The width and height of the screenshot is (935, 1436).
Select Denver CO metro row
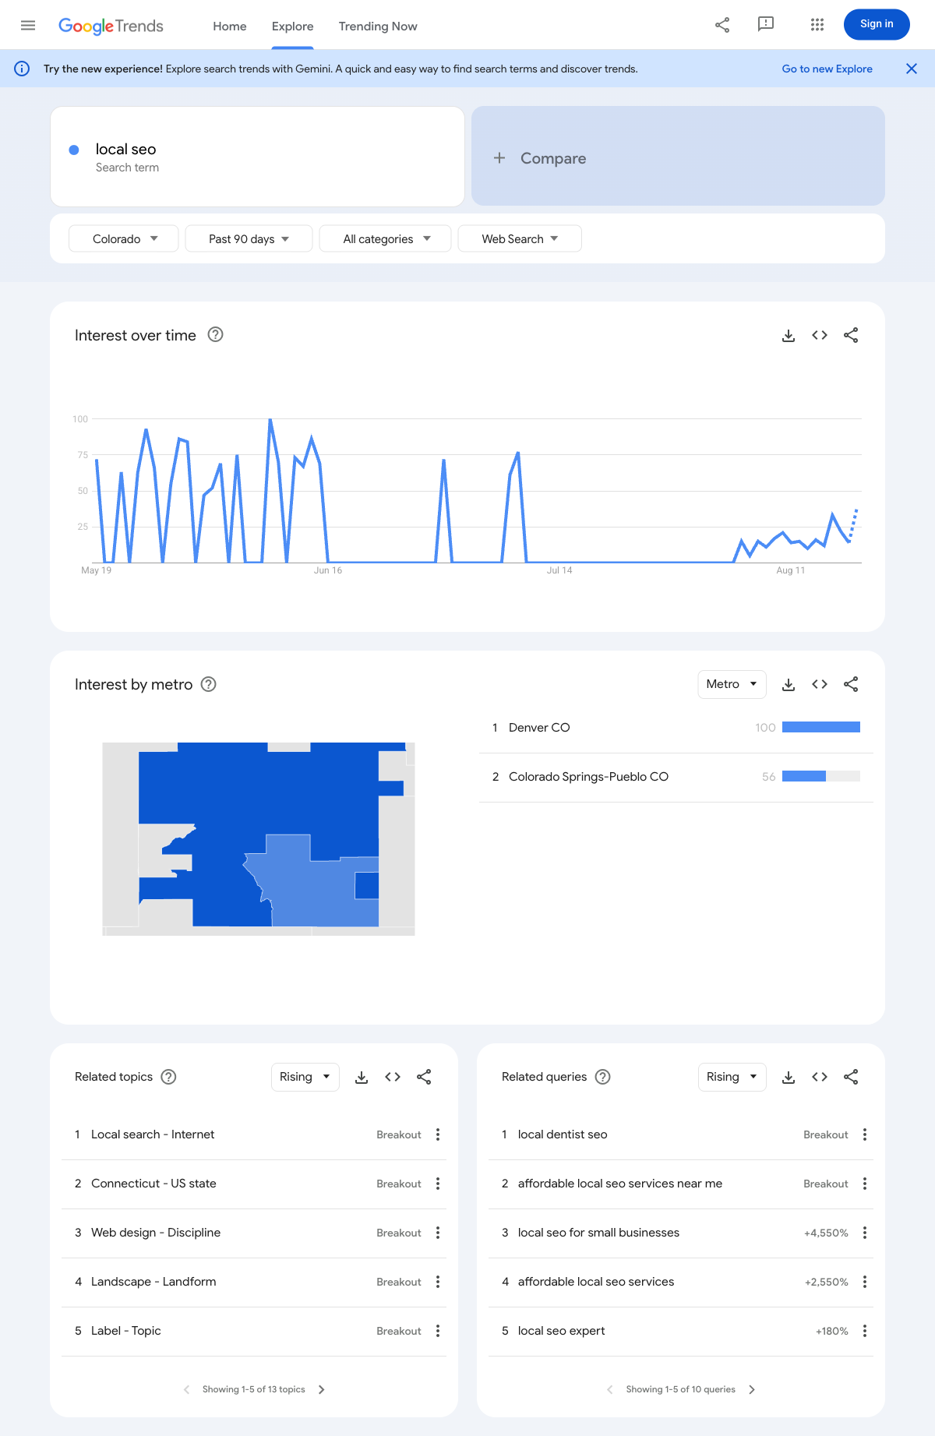click(676, 728)
